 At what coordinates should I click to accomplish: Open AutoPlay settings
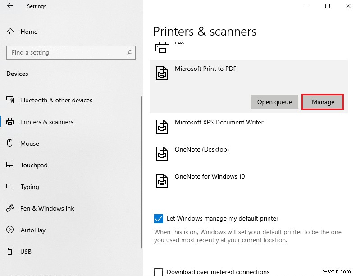(x=33, y=230)
